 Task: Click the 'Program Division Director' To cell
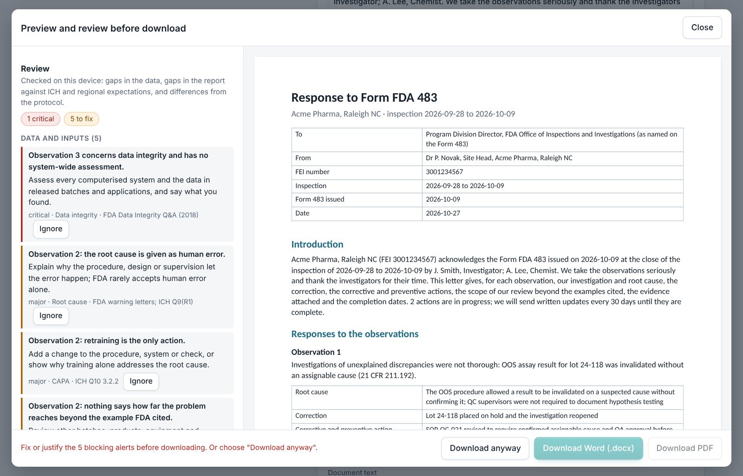[553, 139]
